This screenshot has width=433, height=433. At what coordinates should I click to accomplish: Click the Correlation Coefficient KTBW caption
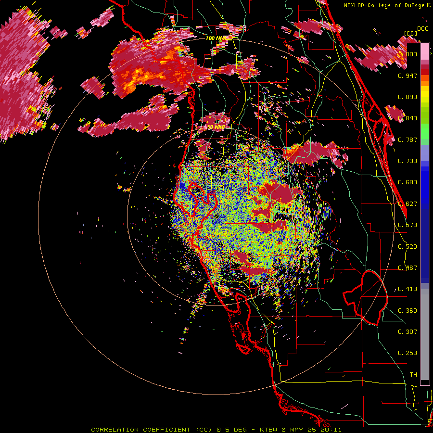point(216,430)
